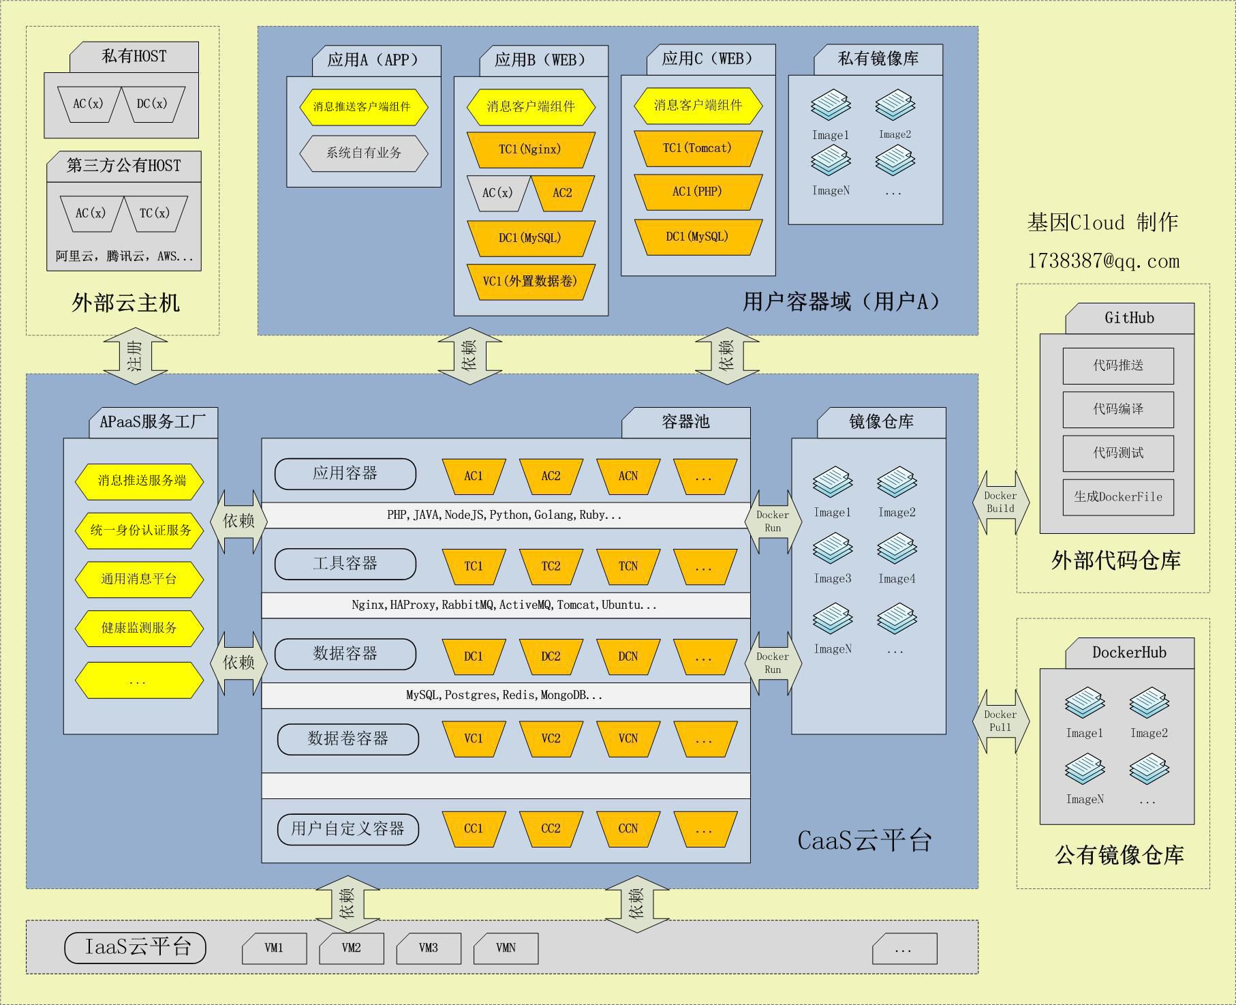Select the TC1(Nginx) container in 应用B

point(531,149)
